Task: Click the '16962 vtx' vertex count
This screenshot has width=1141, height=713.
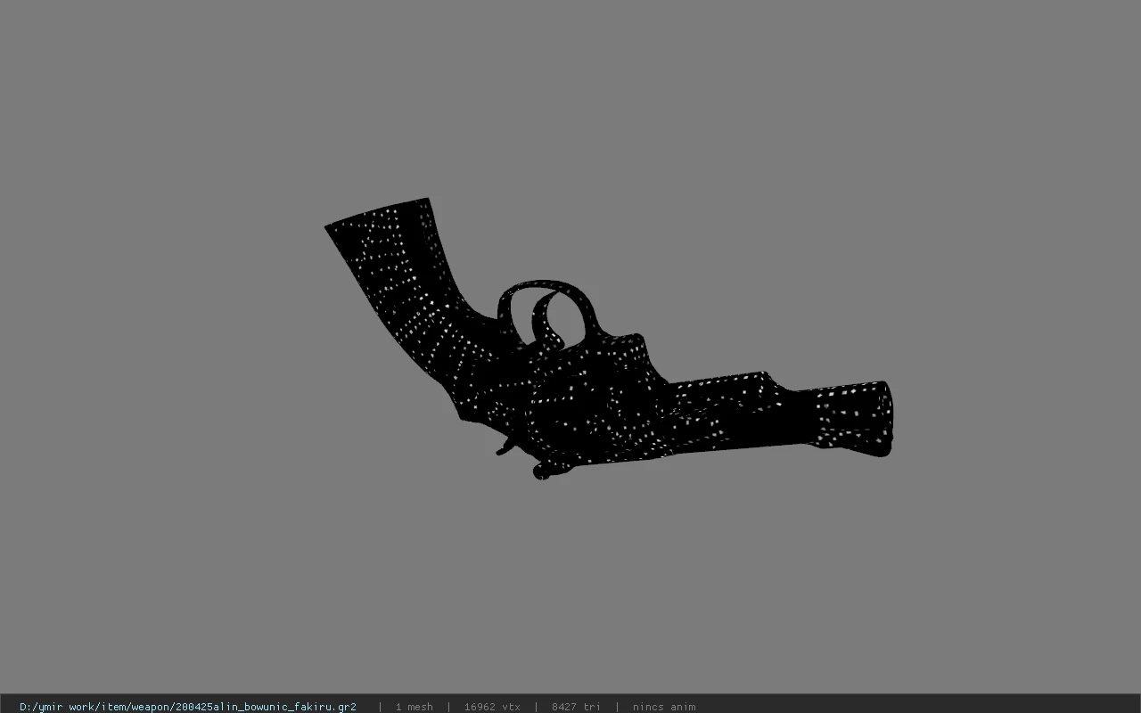Action: pos(492,707)
